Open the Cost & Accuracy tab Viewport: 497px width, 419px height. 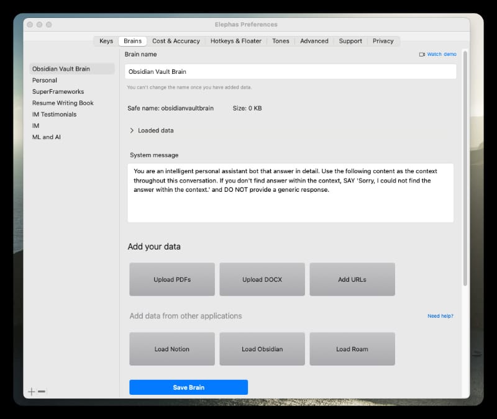pos(176,41)
